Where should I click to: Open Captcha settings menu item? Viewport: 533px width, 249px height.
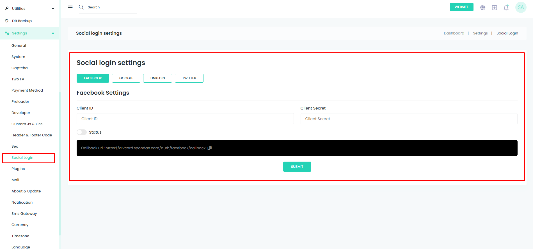(20, 68)
